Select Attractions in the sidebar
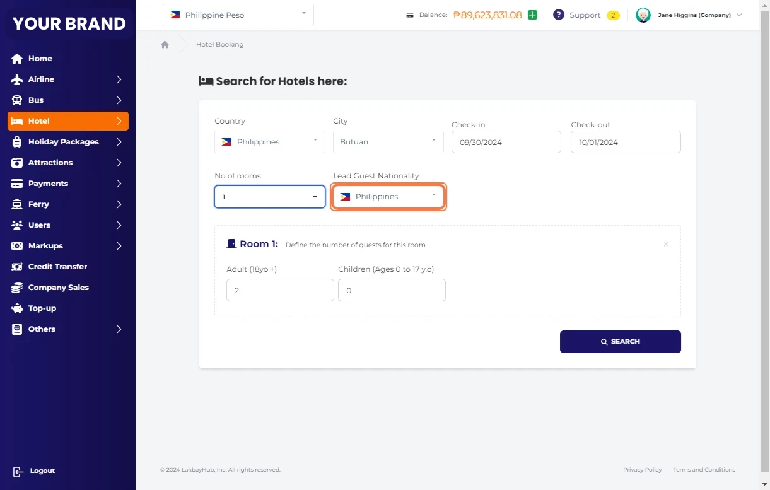 coord(50,163)
